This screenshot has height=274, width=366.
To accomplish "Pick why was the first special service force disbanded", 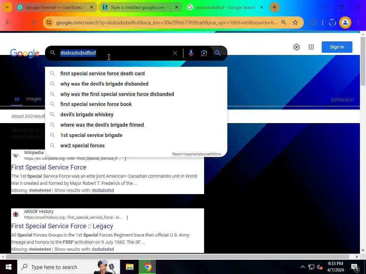I will [136, 94].
